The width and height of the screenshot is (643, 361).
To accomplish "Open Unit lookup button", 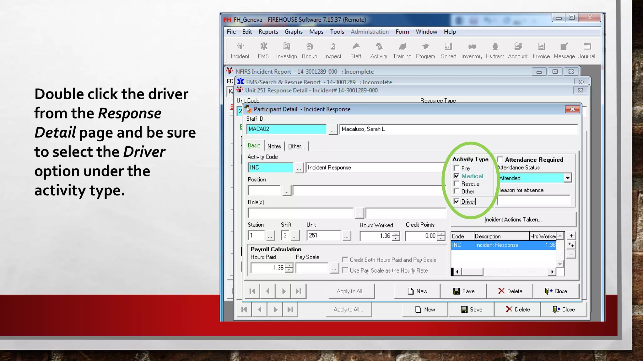I will [x=346, y=236].
